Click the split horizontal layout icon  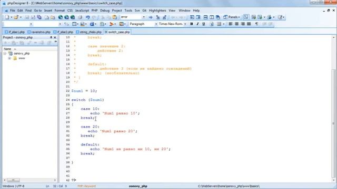[x=205, y=17]
